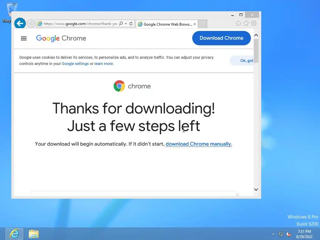Open the Google settings link

coord(75,64)
